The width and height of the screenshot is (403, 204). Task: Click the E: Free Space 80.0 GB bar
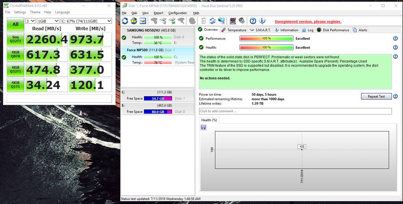[158, 111]
